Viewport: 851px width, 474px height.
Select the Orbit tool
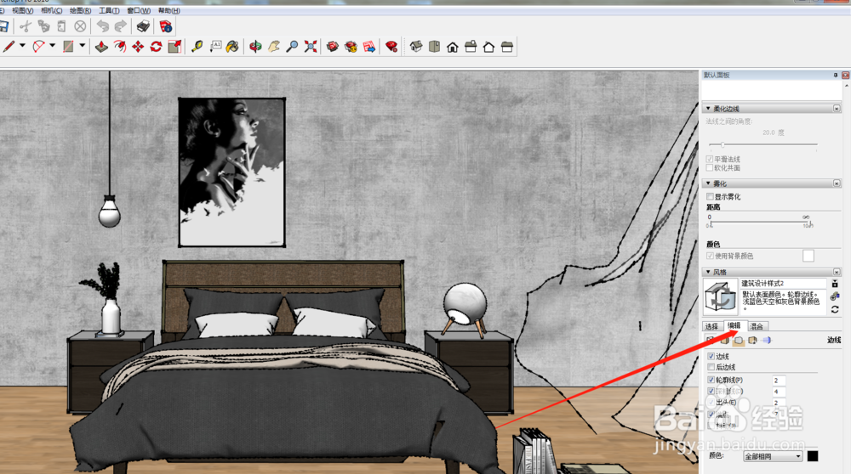[x=255, y=47]
